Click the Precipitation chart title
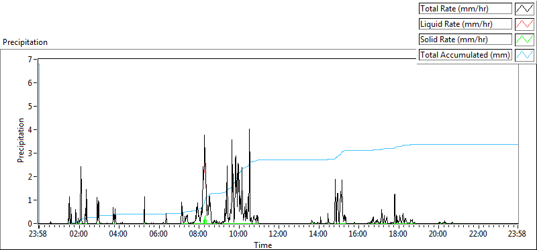The image size is (537, 250). coord(25,42)
